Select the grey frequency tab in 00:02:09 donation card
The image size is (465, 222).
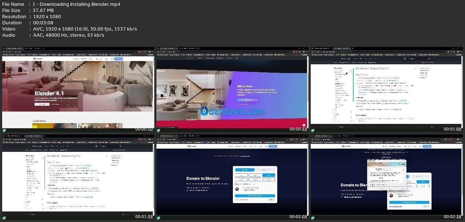pyautogui.click(x=265, y=170)
